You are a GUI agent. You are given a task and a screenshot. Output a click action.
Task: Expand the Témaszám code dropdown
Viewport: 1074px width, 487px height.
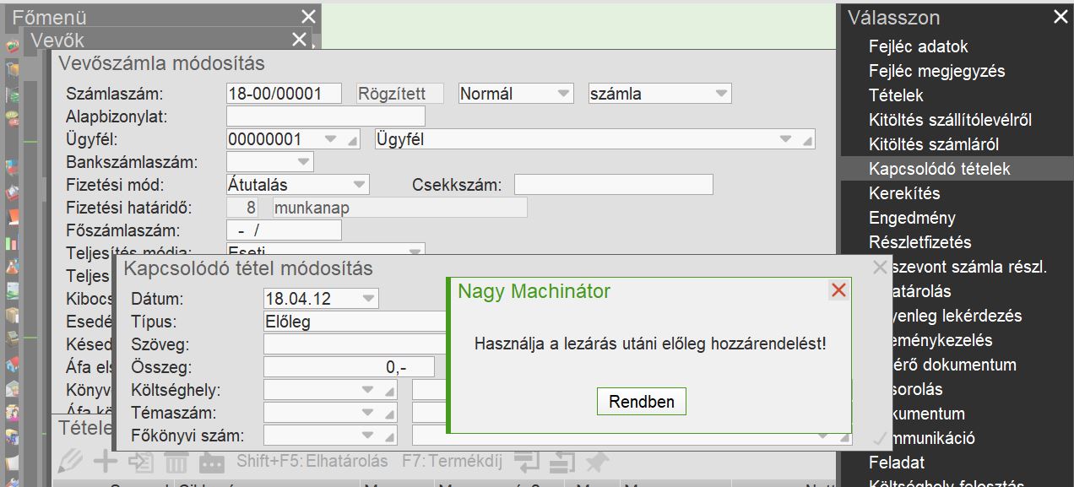(x=368, y=413)
